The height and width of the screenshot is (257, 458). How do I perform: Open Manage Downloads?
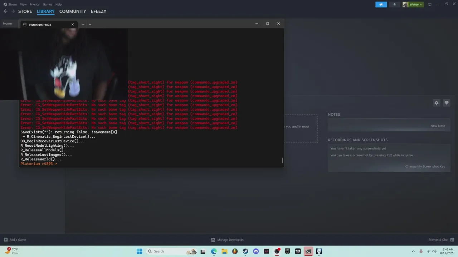click(x=227, y=240)
